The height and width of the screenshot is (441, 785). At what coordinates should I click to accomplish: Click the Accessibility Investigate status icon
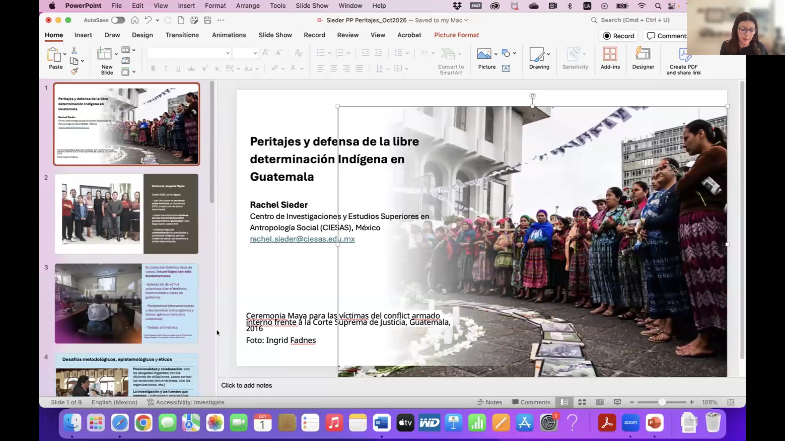click(186, 402)
